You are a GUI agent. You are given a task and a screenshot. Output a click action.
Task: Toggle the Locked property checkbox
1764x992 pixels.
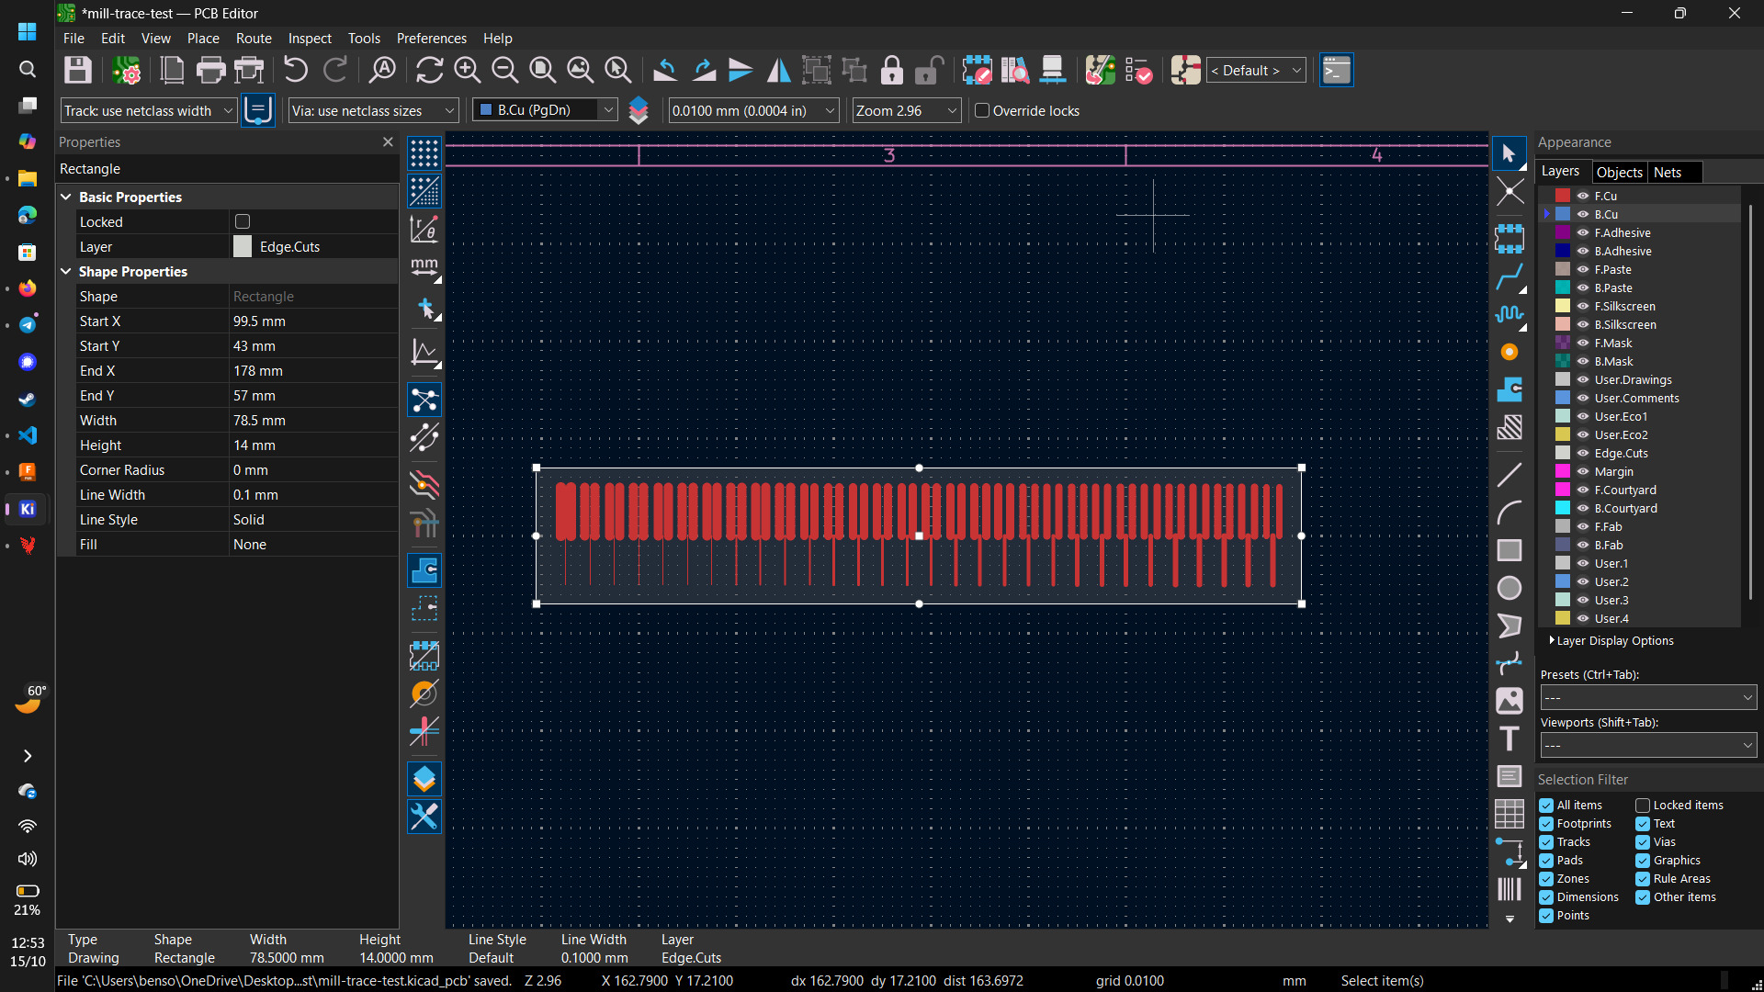tap(243, 221)
